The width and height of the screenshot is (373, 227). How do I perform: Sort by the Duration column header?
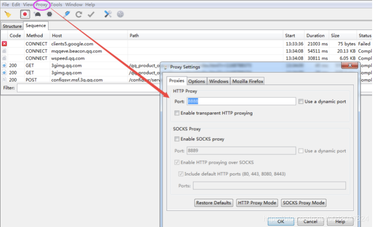click(x=316, y=36)
